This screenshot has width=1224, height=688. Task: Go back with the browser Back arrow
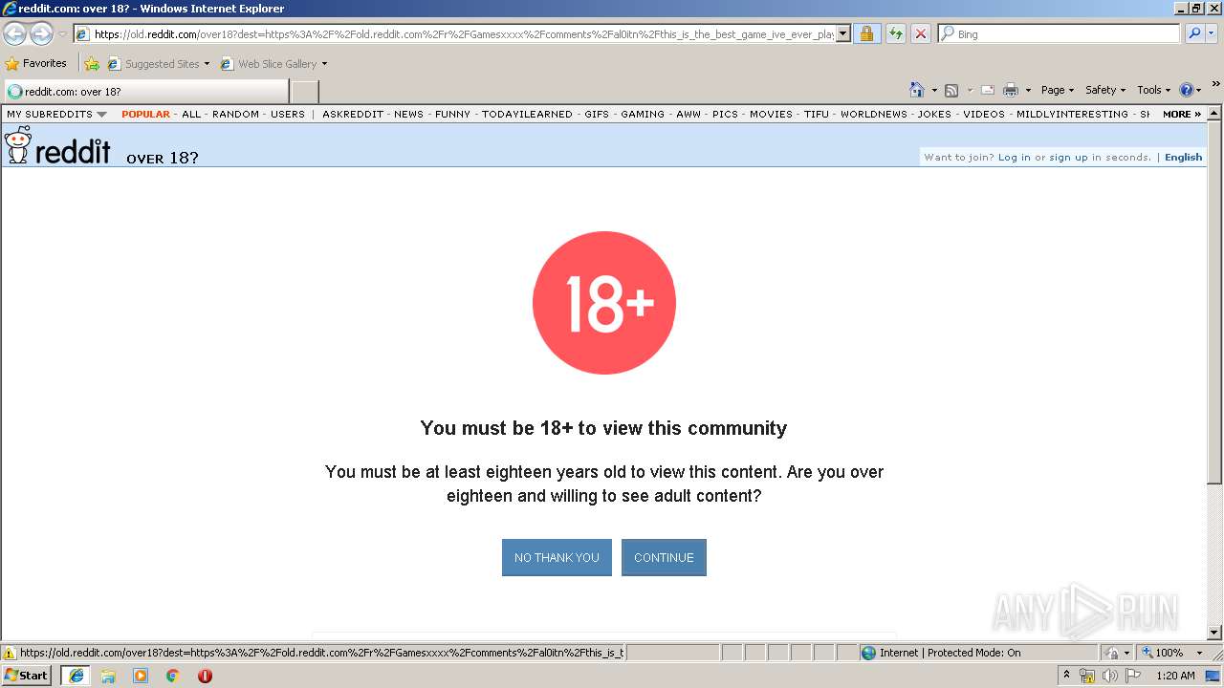(x=14, y=34)
